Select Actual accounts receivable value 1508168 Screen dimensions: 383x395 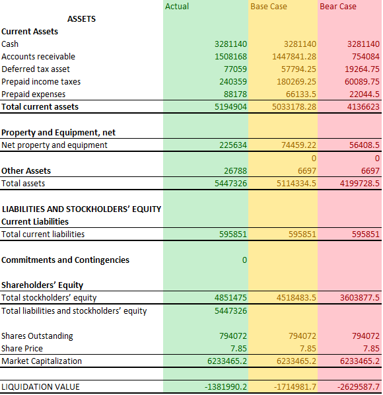[x=205, y=57]
